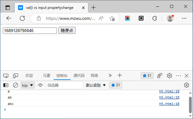Toggle the live expression eye icon
Viewport: 193px width, 119px height.
point(40,85)
